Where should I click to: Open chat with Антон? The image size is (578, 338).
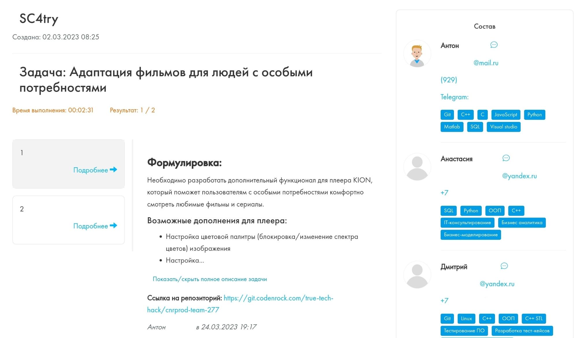tap(494, 45)
